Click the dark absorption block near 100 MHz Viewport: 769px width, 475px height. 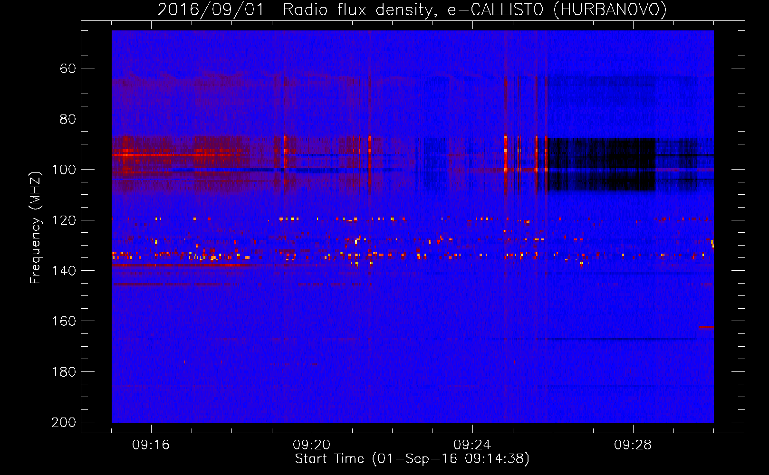[601, 165]
